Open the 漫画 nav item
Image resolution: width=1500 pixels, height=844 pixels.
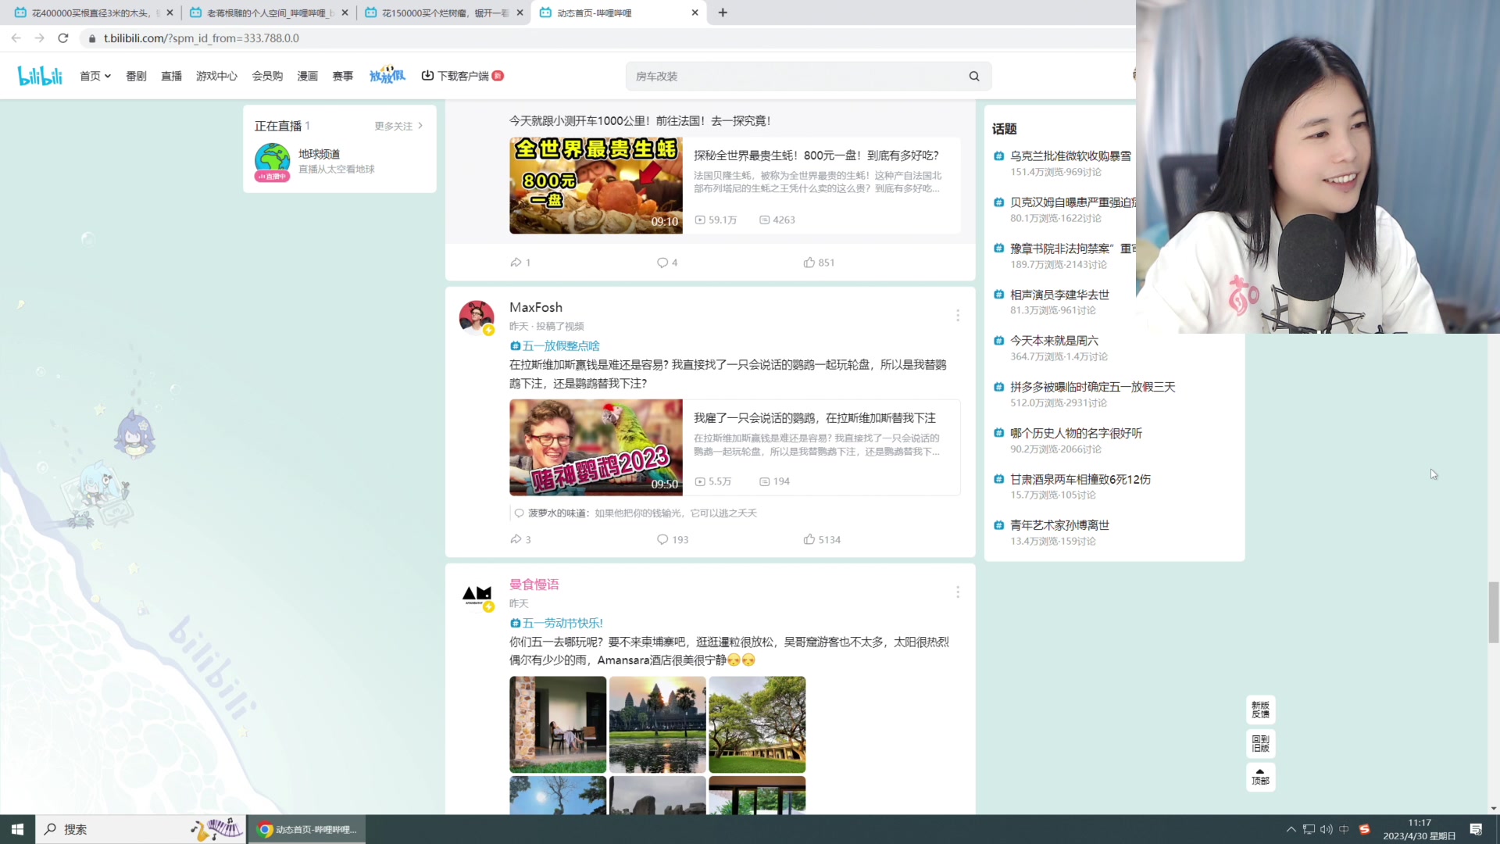[307, 76]
